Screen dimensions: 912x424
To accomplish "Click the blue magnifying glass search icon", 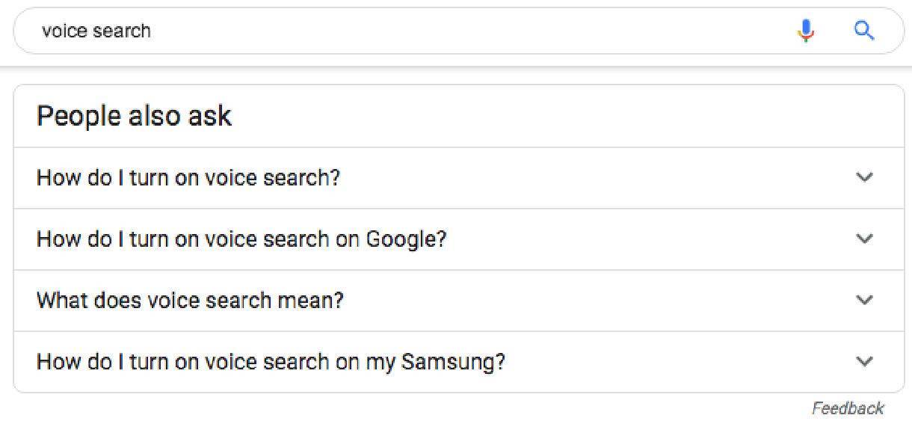I will pyautogui.click(x=864, y=31).
